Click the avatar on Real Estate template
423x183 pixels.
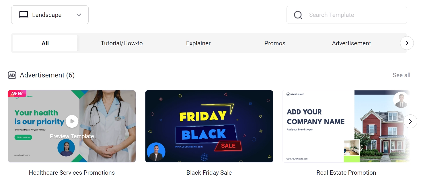(401, 100)
